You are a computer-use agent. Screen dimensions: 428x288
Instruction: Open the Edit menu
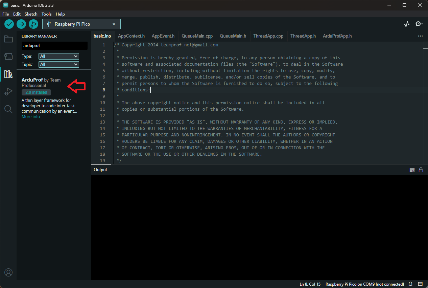[x=17, y=14]
